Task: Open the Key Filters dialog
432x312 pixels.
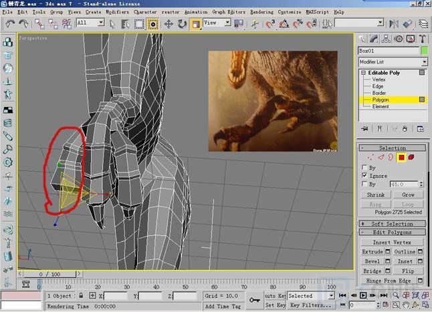Action: pyautogui.click(x=310, y=305)
